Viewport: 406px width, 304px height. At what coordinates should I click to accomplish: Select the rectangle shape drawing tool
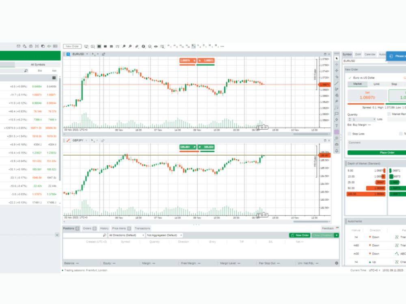pos(337,113)
